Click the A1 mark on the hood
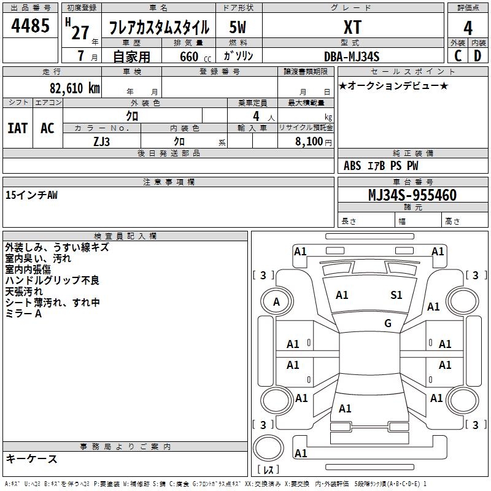The image size is (491, 491). tap(342, 295)
